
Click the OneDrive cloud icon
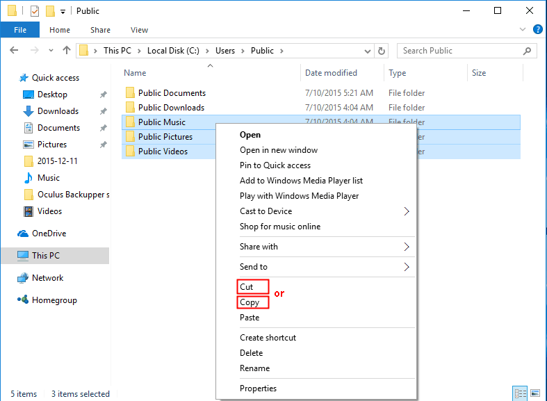tap(23, 234)
